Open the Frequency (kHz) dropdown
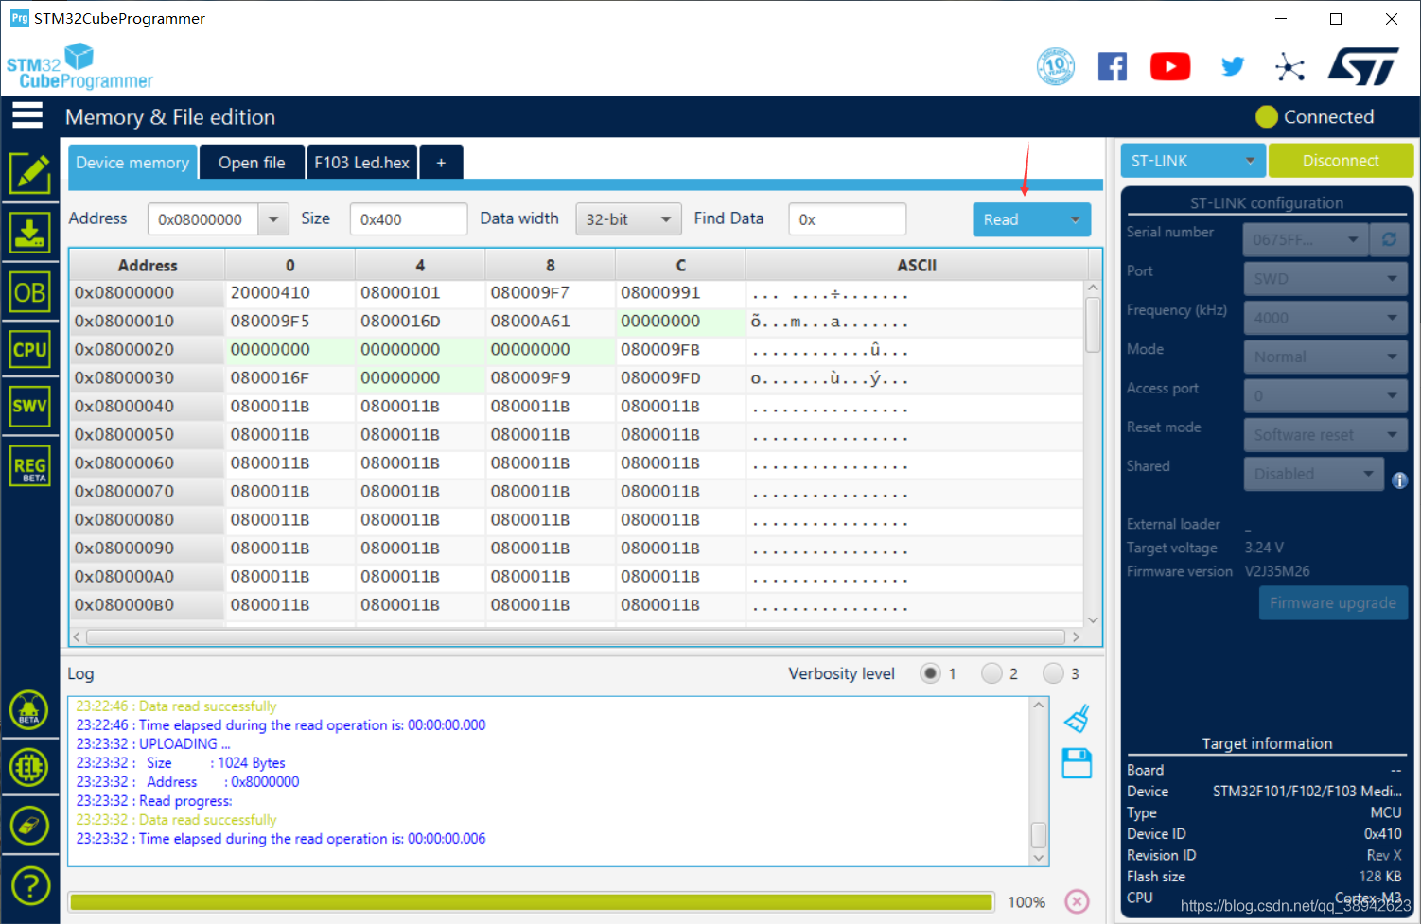 [x=1325, y=318]
